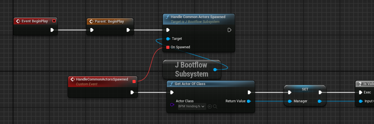The height and width of the screenshot is (124, 374).
Task: Click the Event BeginPlay delegate pin
Action: (x=54, y=21)
